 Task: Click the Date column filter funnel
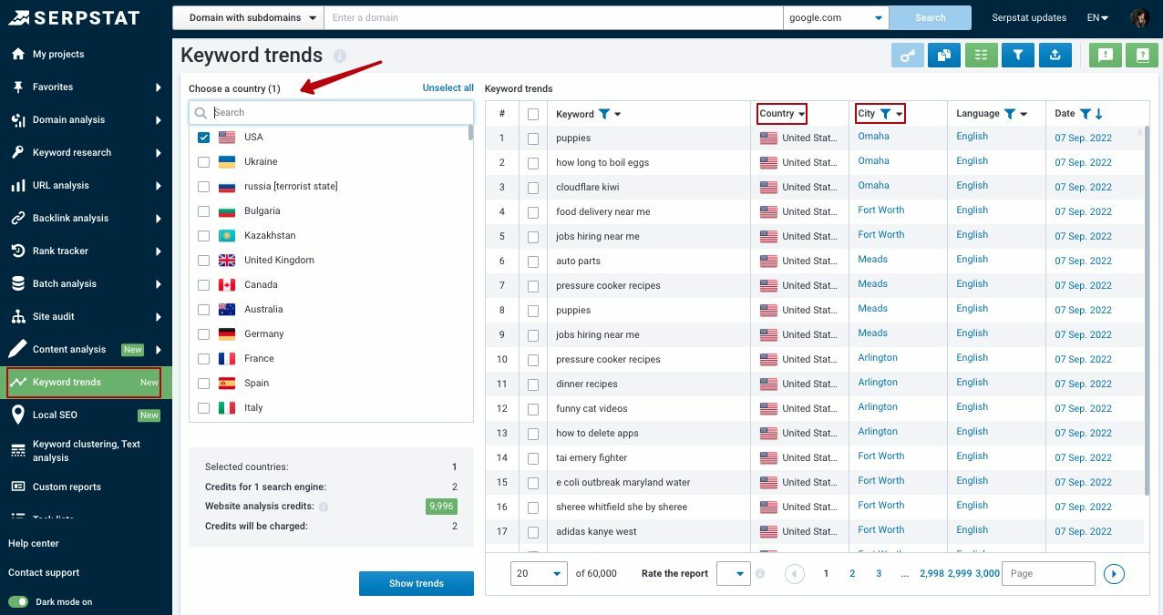[1085, 114]
